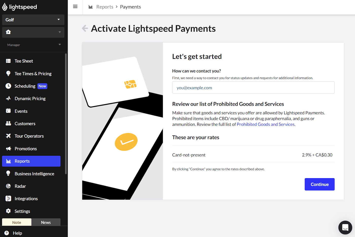Click the Reports breadcrumb chart icon
The image size is (355, 237).
(91, 7)
